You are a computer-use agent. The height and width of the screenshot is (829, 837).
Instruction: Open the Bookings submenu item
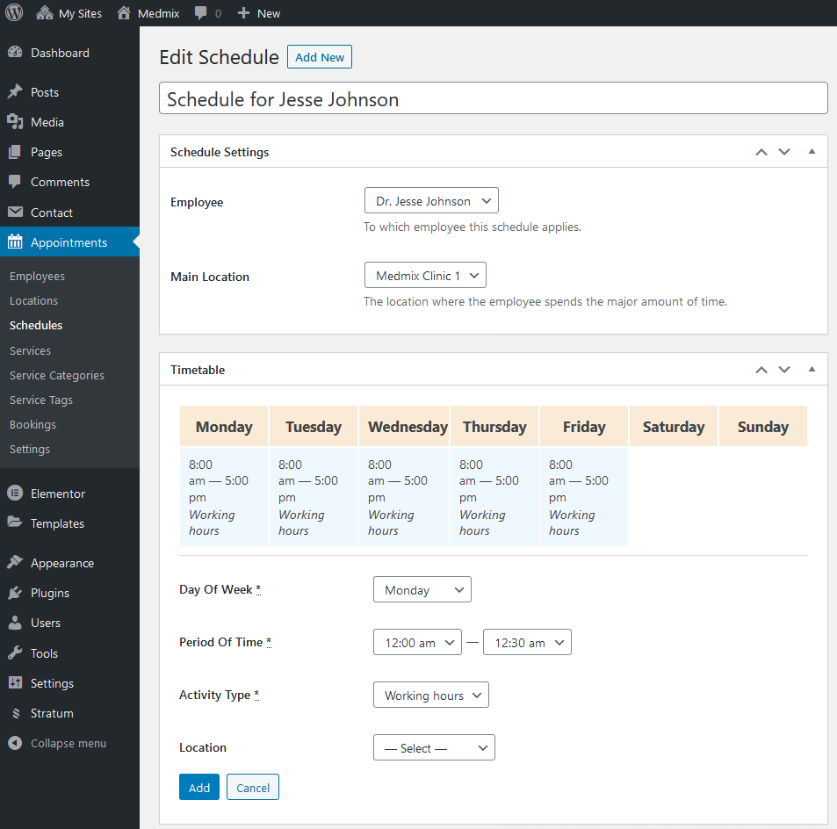[32, 424]
